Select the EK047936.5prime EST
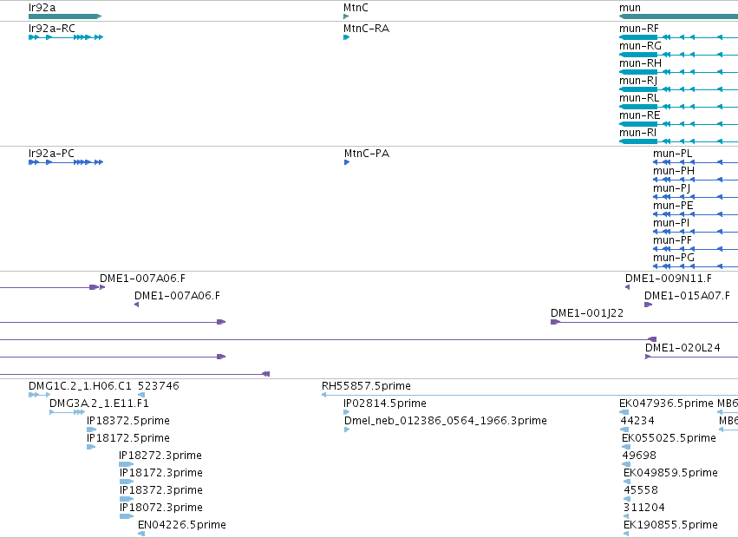Viewport: 738px width, 538px height. tap(624, 412)
